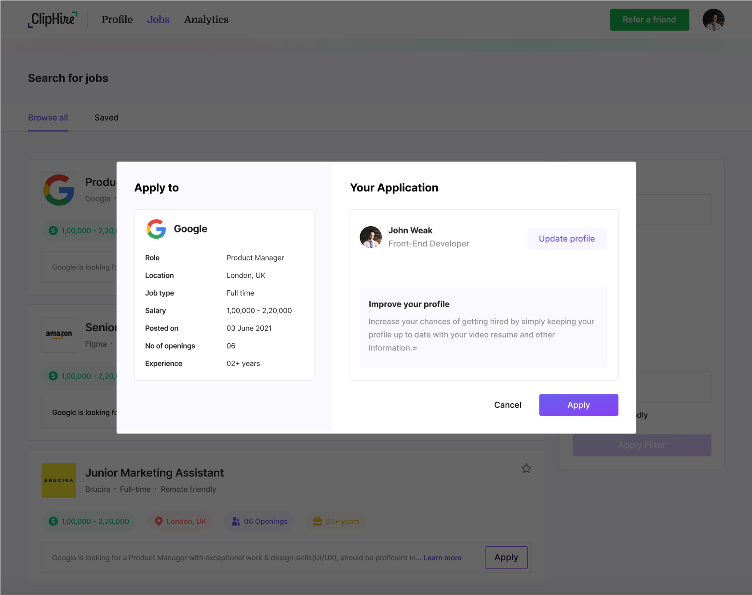The image size is (752, 595).
Task: Select the Product Manager role value
Action: pyautogui.click(x=255, y=258)
